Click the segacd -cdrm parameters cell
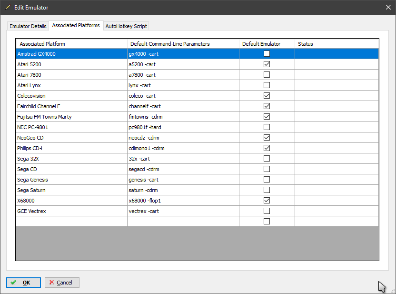The image size is (396, 294). (183, 169)
